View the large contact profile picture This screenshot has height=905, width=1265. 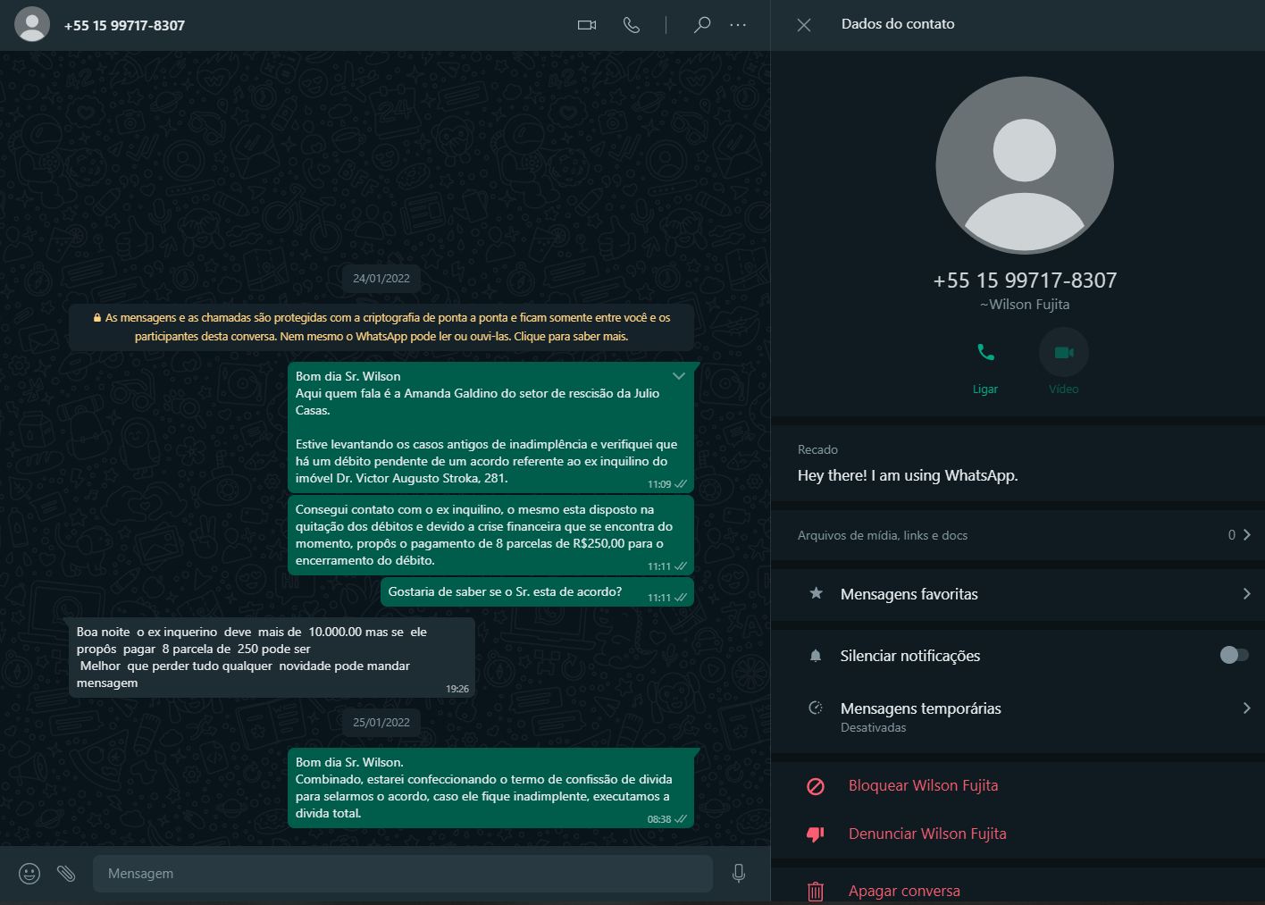[1025, 165]
